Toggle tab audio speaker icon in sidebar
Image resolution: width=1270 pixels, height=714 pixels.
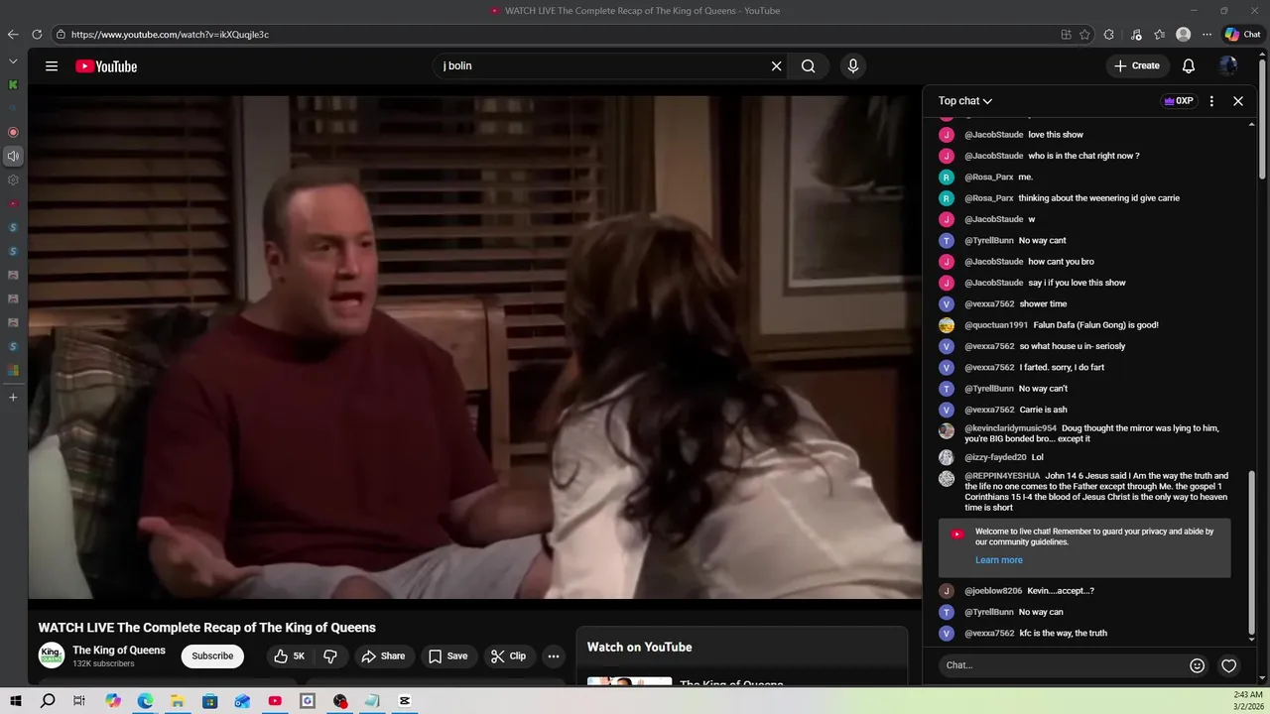point(13,156)
